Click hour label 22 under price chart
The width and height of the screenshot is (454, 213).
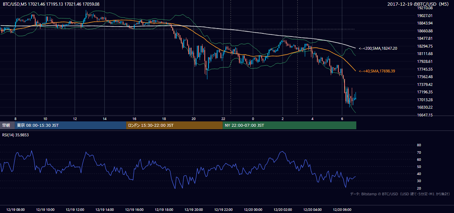[223, 119]
